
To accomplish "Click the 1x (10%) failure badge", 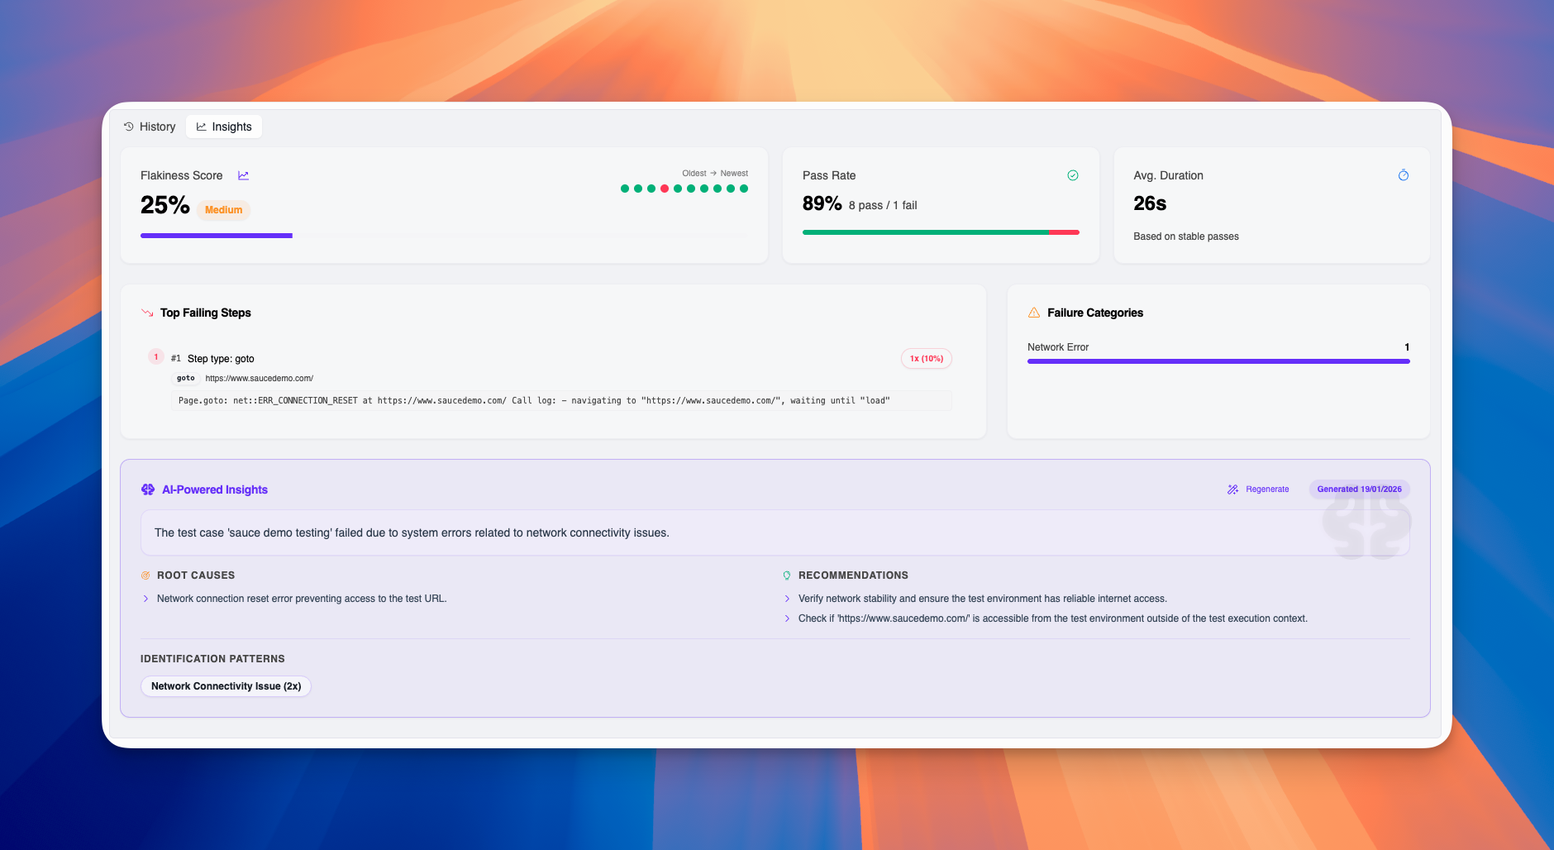I will (926, 358).
